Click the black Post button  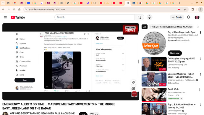25,80
